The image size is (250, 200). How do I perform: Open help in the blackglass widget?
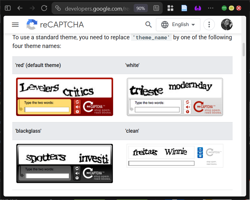[x=77, y=178]
